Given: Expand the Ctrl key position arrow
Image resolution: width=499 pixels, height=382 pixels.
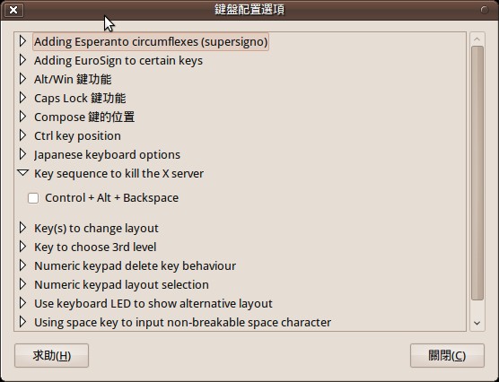Looking at the screenshot, I should click(x=22, y=135).
